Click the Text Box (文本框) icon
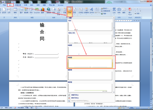Screen dimensions: 153x110 click(81, 11)
